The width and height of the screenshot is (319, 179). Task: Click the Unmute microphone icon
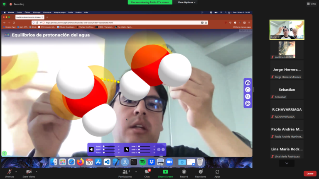click(9, 172)
